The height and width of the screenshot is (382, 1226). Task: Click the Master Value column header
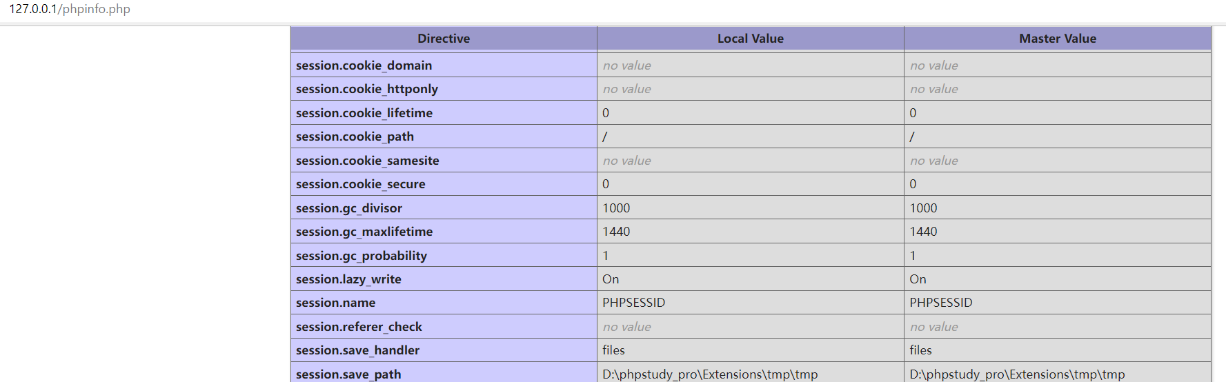click(x=1057, y=39)
